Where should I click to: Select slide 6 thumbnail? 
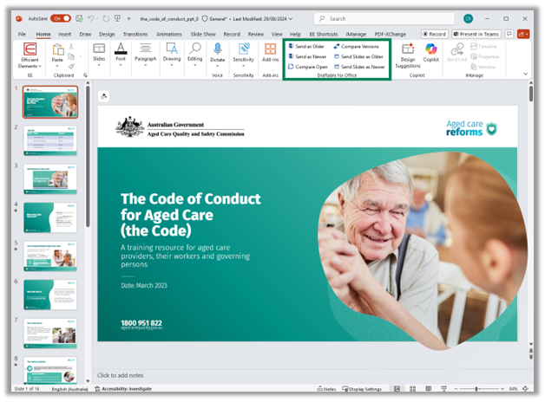point(50,295)
